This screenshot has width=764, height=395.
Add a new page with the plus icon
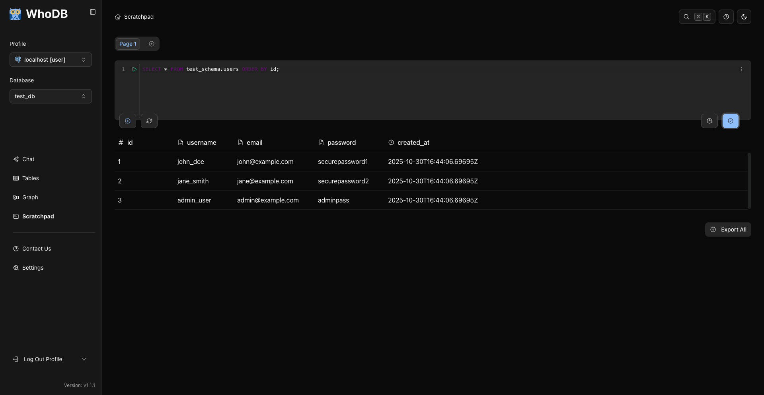tap(152, 44)
